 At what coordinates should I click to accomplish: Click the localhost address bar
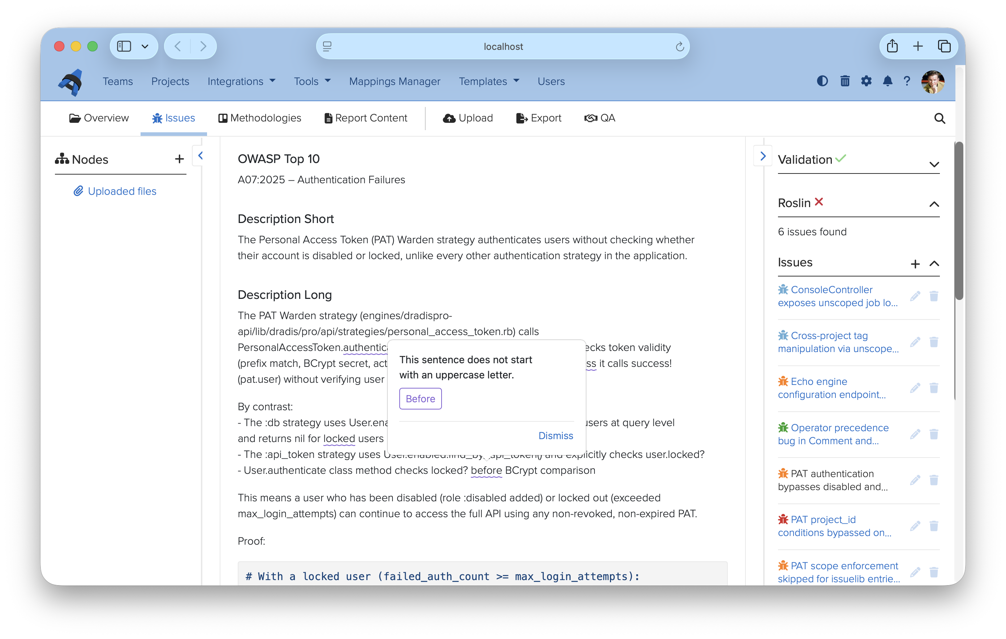pyautogui.click(x=503, y=46)
